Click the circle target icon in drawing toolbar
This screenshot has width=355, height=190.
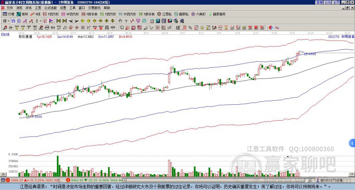[x=71, y=28]
